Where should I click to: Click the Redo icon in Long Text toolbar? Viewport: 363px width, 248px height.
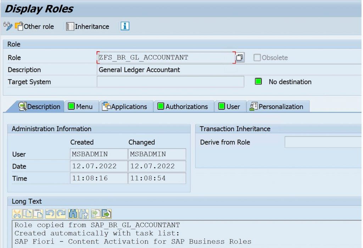tap(61, 214)
